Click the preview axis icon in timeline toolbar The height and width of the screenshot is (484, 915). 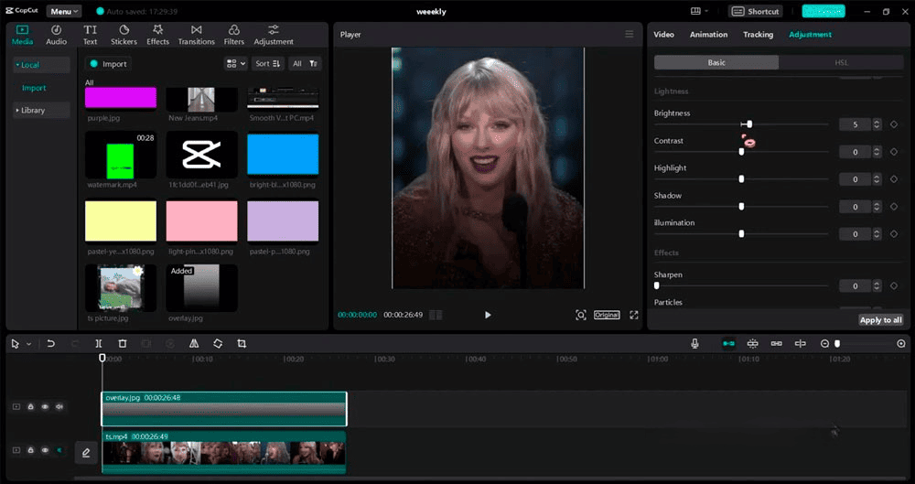click(800, 344)
